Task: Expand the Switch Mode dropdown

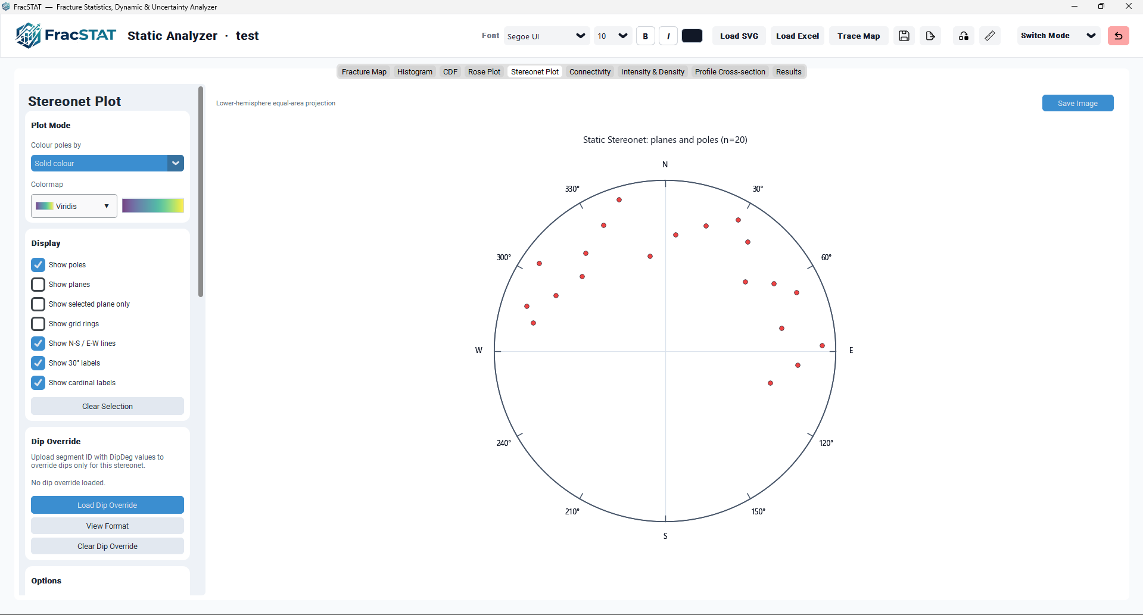Action: point(1058,36)
